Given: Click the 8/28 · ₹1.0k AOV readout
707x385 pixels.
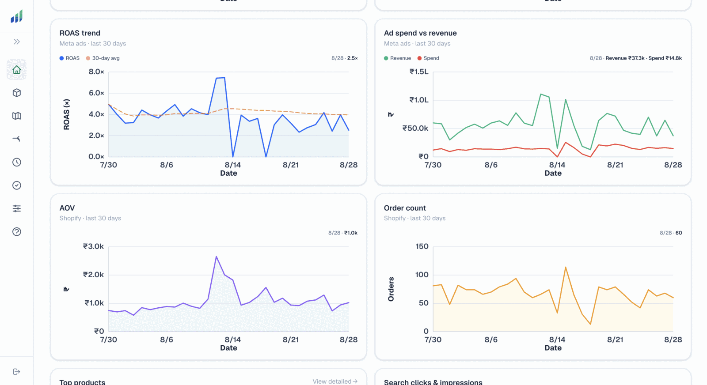Looking at the screenshot, I should (x=343, y=233).
